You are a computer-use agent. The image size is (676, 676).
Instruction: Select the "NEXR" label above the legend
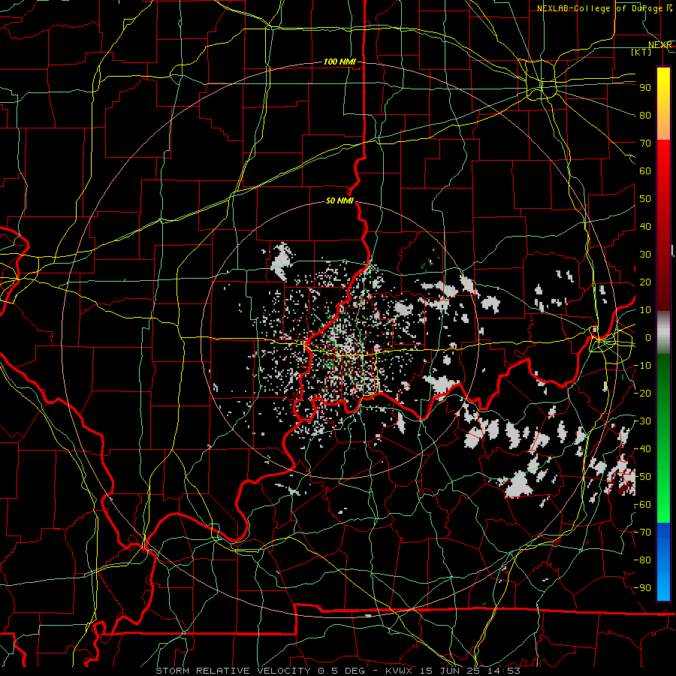coord(660,45)
